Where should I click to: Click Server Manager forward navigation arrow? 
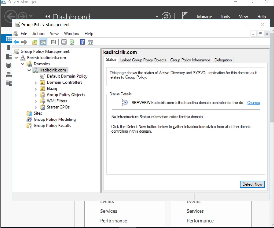pyautogui.click(x=22, y=16)
